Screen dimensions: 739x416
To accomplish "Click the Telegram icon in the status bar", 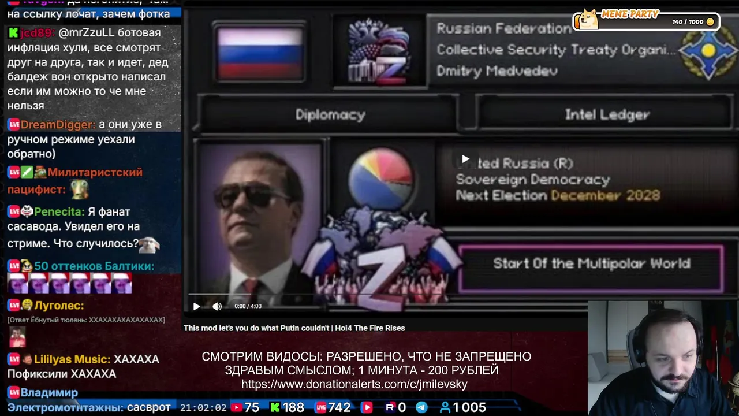I will tap(422, 407).
